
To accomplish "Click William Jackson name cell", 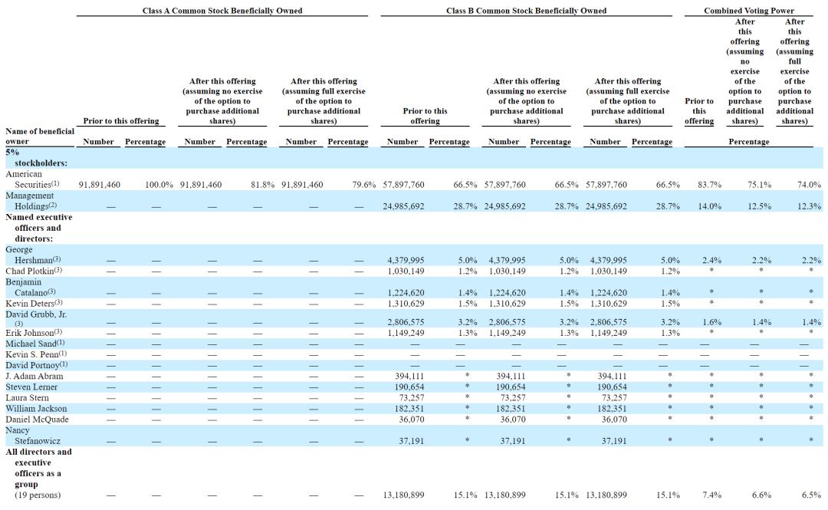I will pyautogui.click(x=37, y=409).
